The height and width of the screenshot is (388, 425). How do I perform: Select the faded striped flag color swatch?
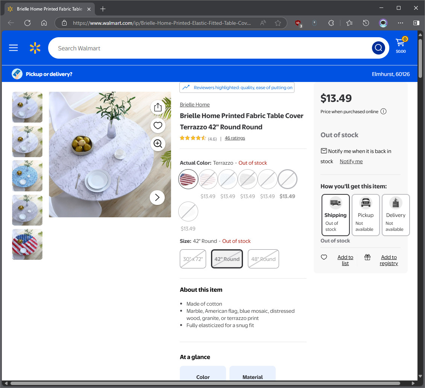pyautogui.click(x=208, y=179)
